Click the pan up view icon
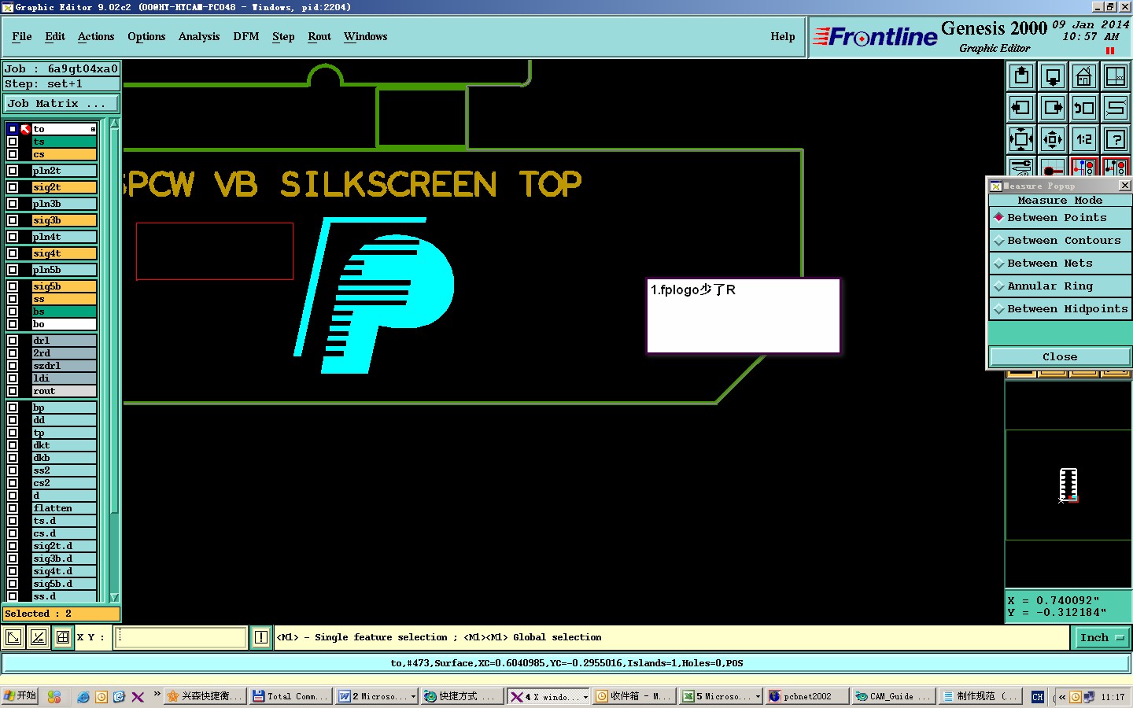The image size is (1133, 708). tap(1021, 76)
